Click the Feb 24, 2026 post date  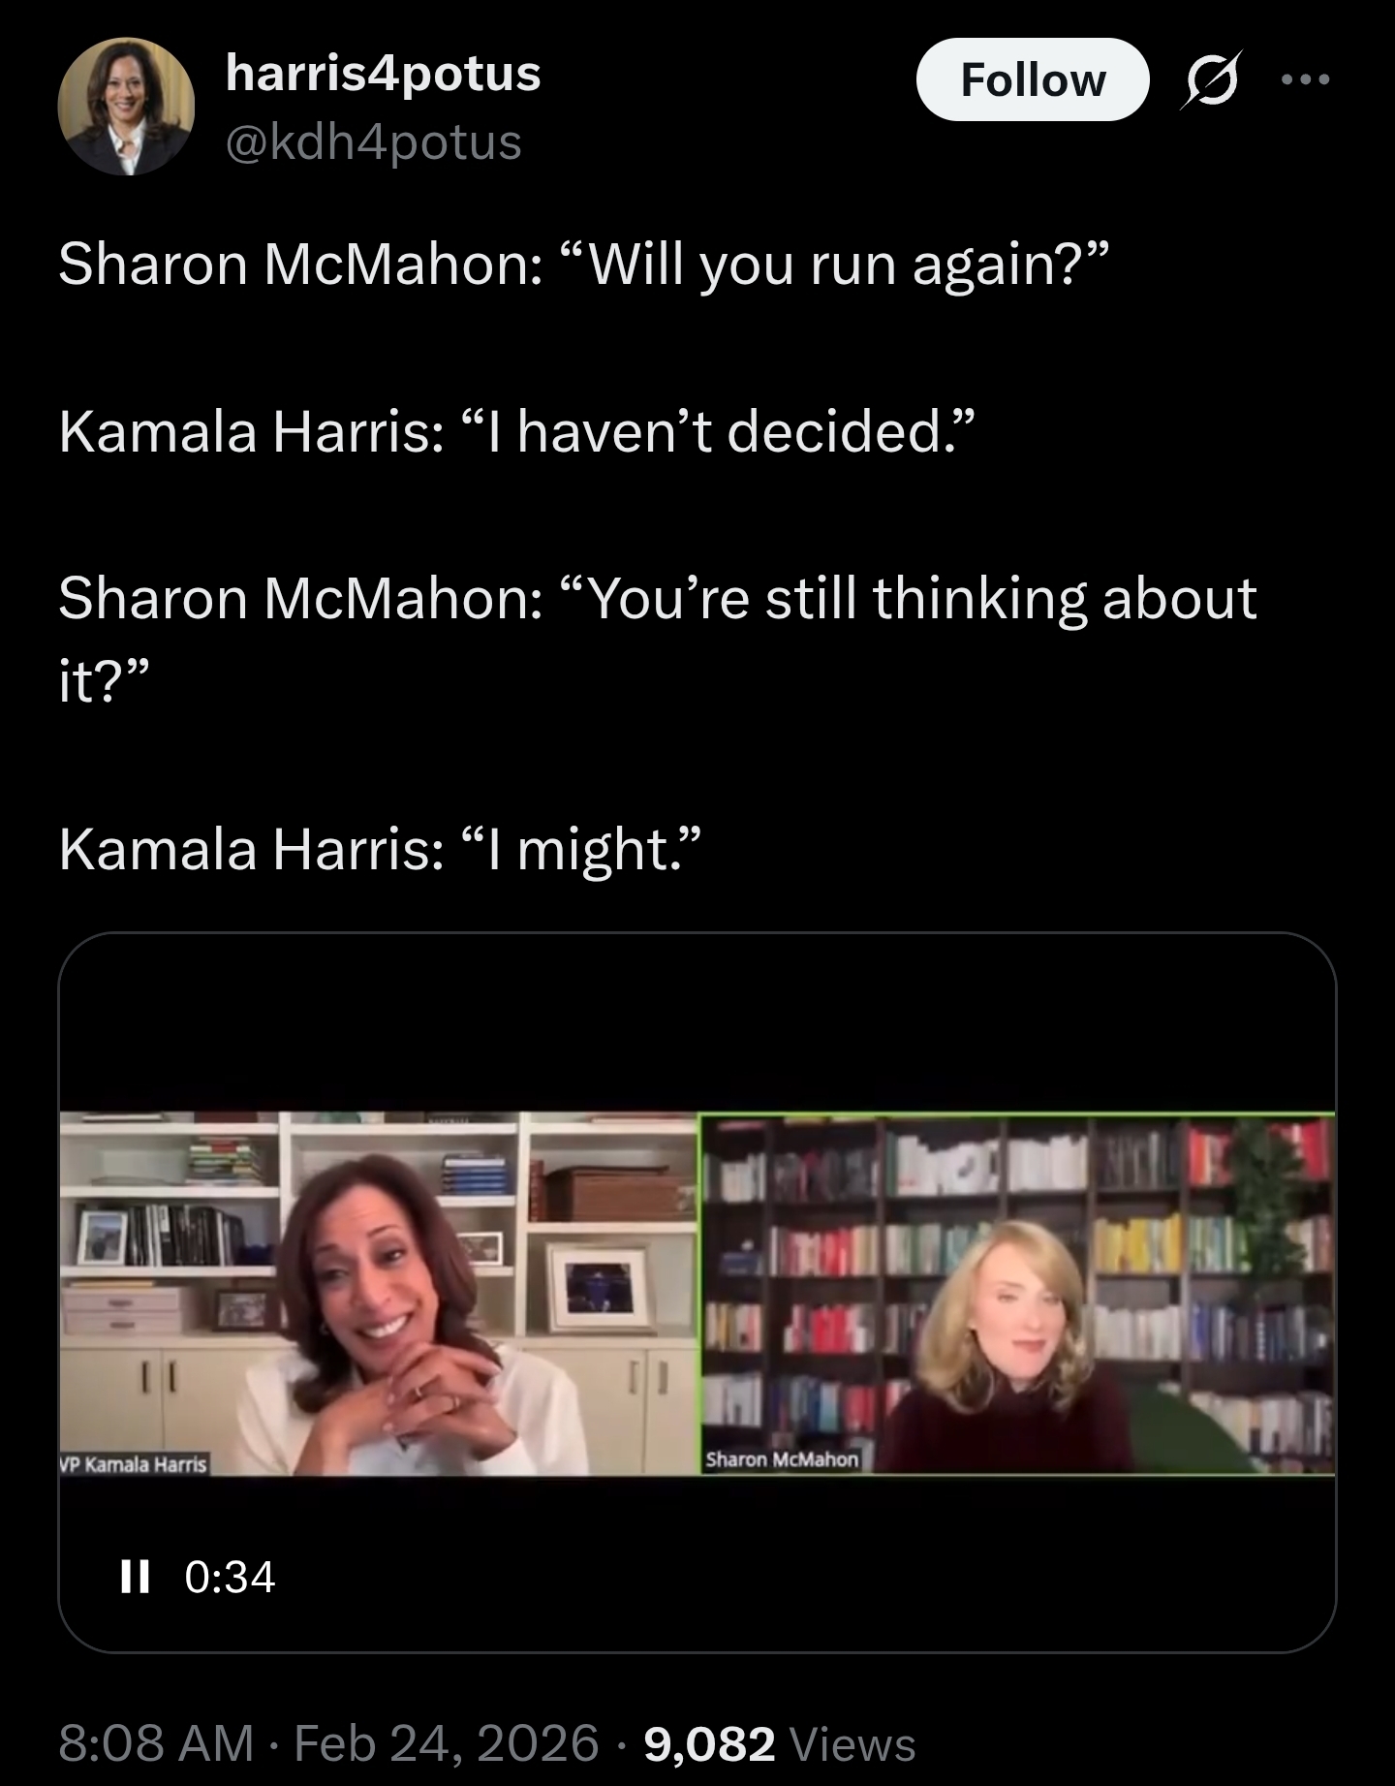pos(447,1743)
